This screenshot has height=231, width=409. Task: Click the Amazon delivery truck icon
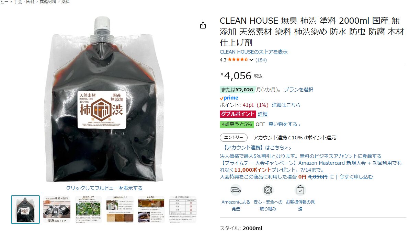tap(236, 190)
